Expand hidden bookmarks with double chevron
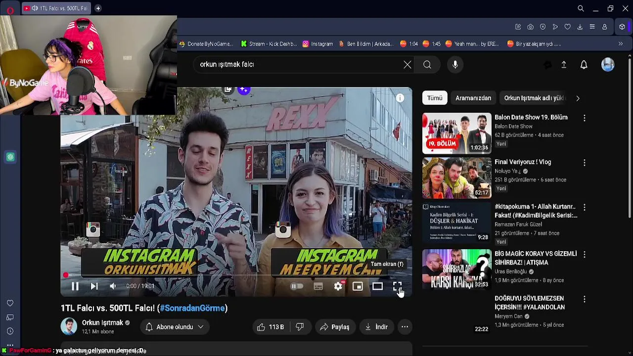Screen dimensions: 633x356 621,44
